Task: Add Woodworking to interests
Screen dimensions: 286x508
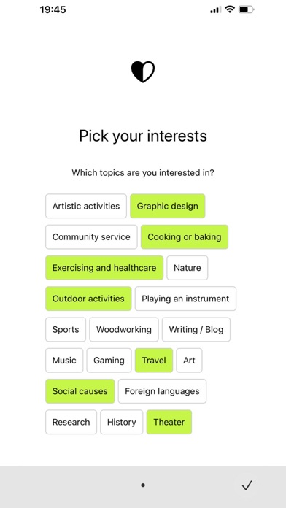Action: [x=124, y=329]
